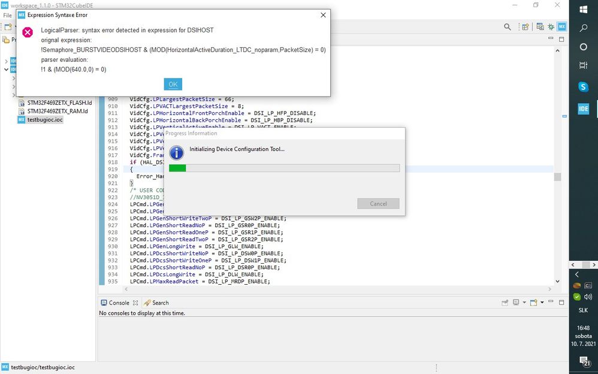Open the Windows Start menu

pyautogui.click(x=584, y=10)
